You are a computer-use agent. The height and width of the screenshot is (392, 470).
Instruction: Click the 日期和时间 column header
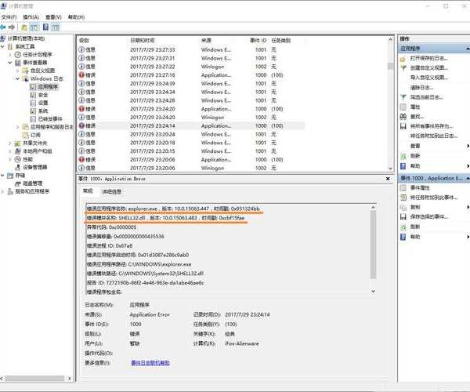143,39
